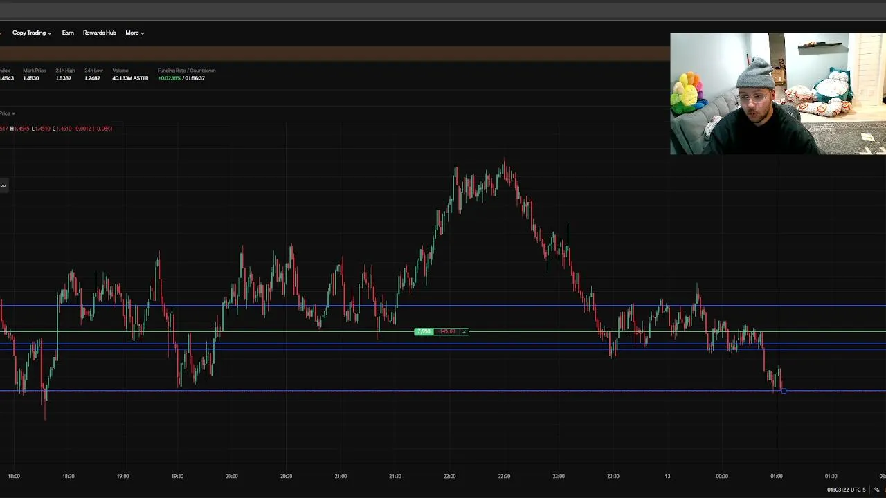Click the 20:00 time axis label
Viewport: 886px width, 498px height.
coord(232,476)
